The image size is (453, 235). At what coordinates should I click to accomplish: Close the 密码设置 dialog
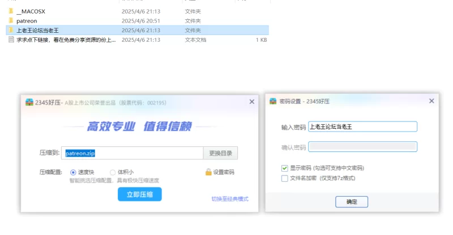pyautogui.click(x=431, y=101)
